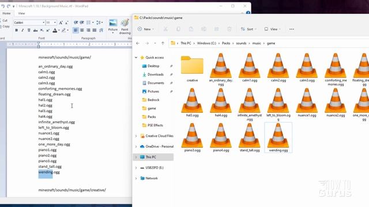Image resolution: width=369 pixels, height=207 pixels.
Task: Open the font size dropdown
Action: 55,22
